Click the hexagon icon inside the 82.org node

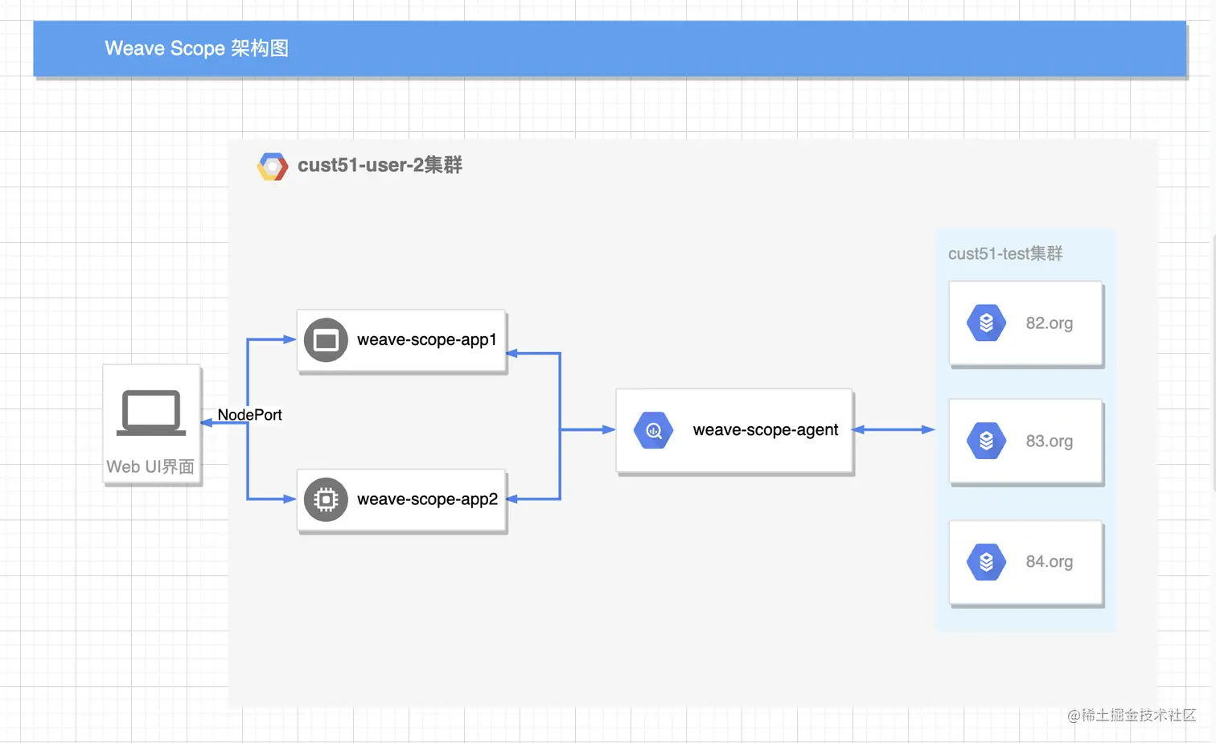pos(984,322)
